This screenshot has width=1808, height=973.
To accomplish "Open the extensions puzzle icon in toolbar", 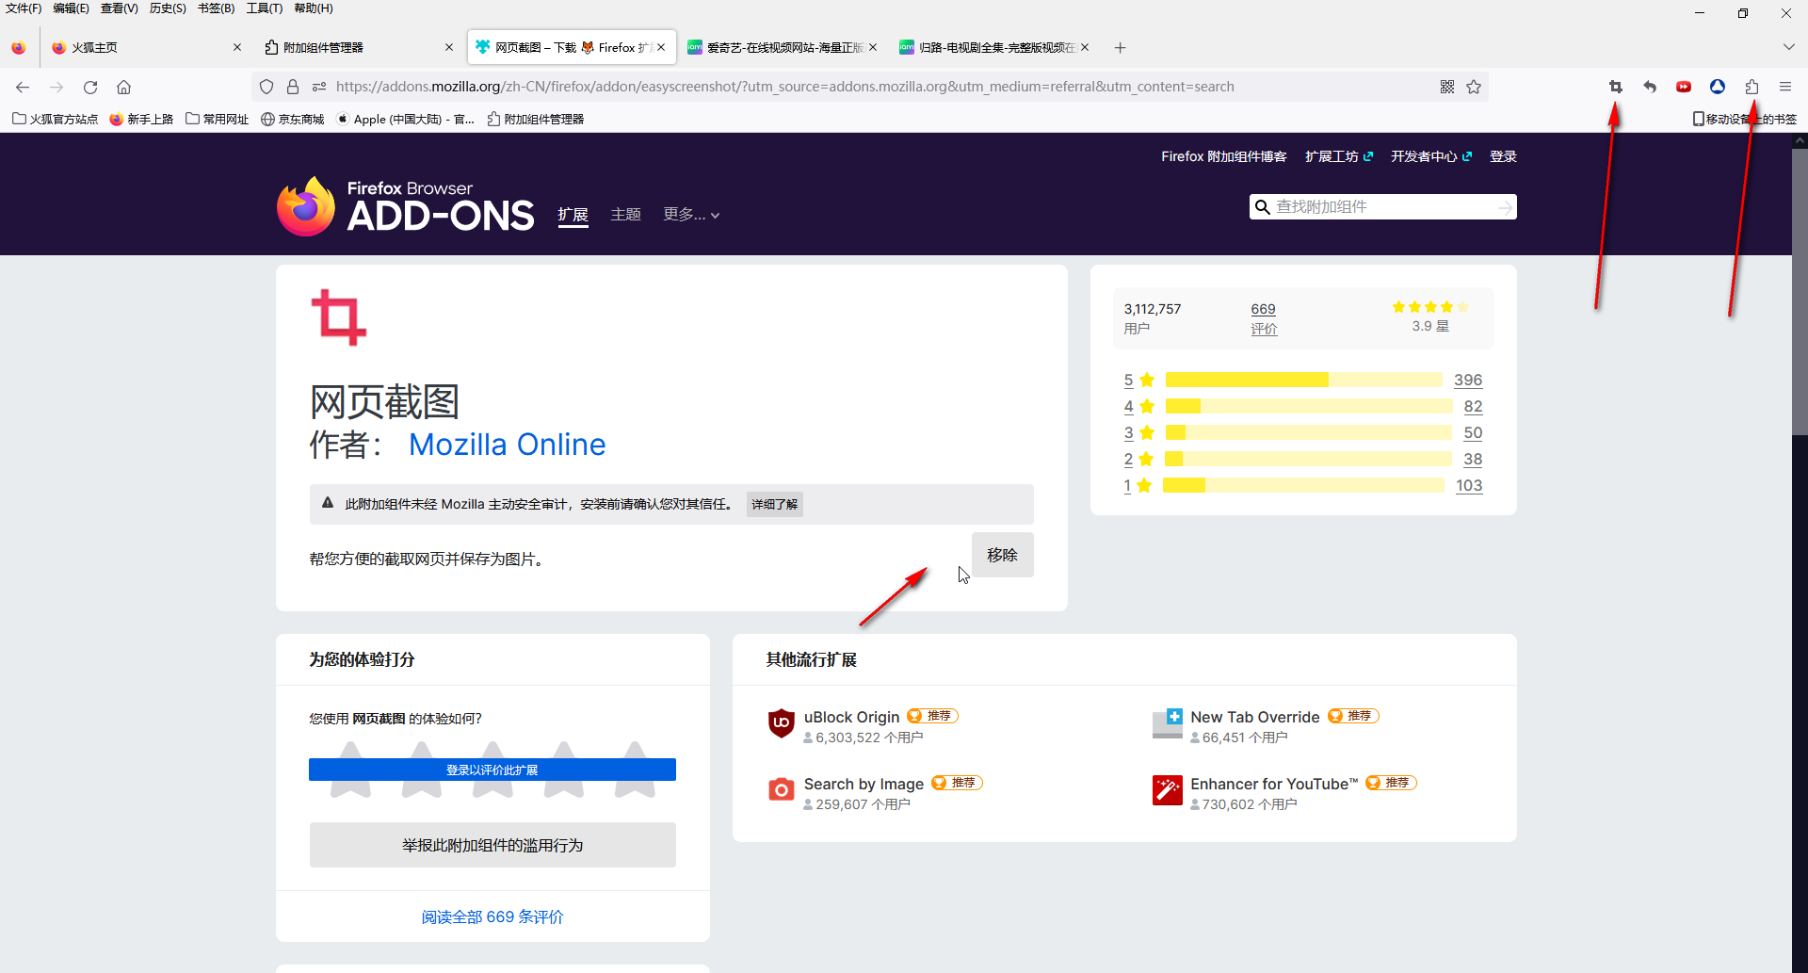I will (x=1751, y=87).
